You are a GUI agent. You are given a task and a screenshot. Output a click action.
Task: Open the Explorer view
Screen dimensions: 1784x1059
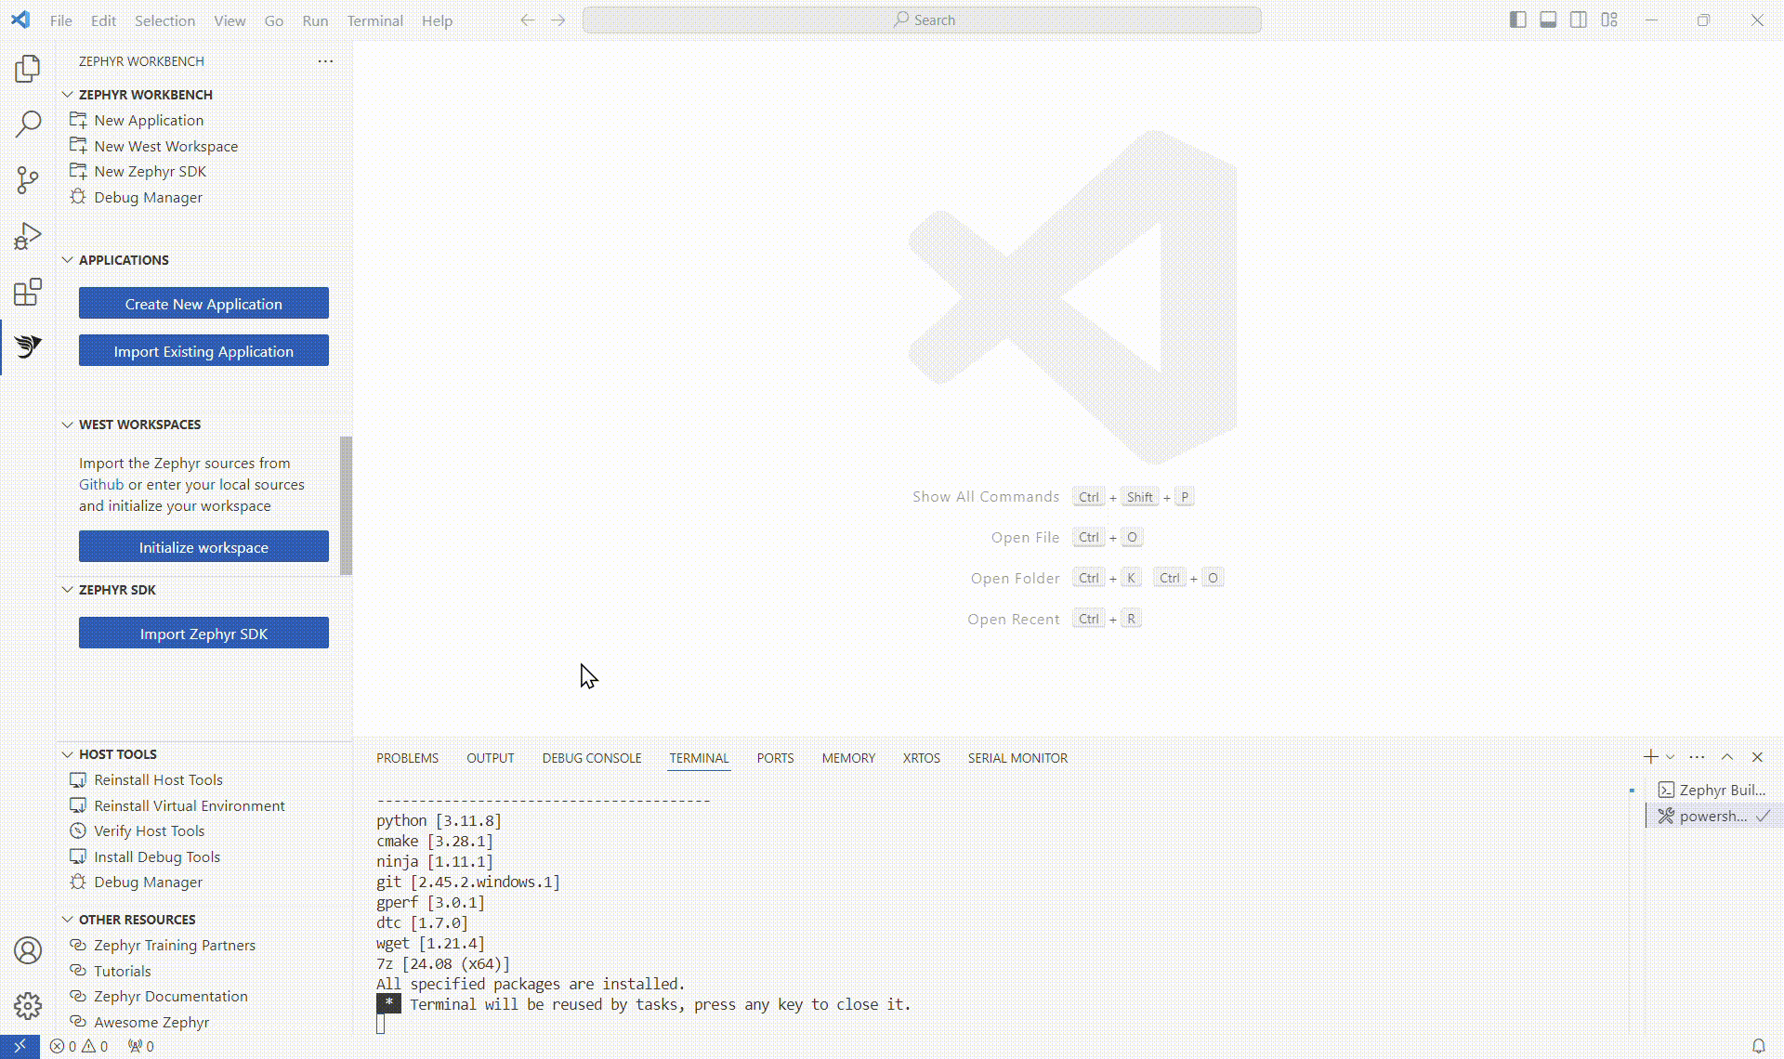click(28, 68)
